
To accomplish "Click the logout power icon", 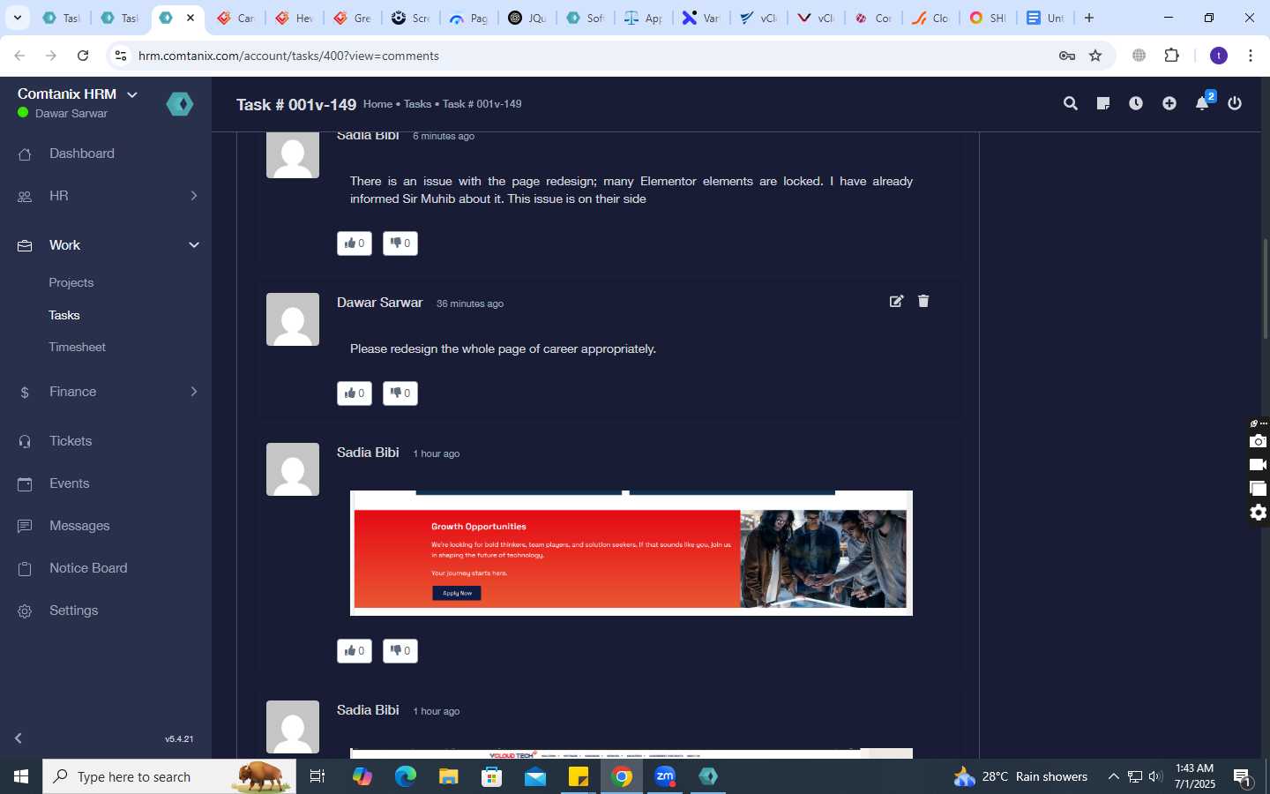I will tap(1235, 103).
